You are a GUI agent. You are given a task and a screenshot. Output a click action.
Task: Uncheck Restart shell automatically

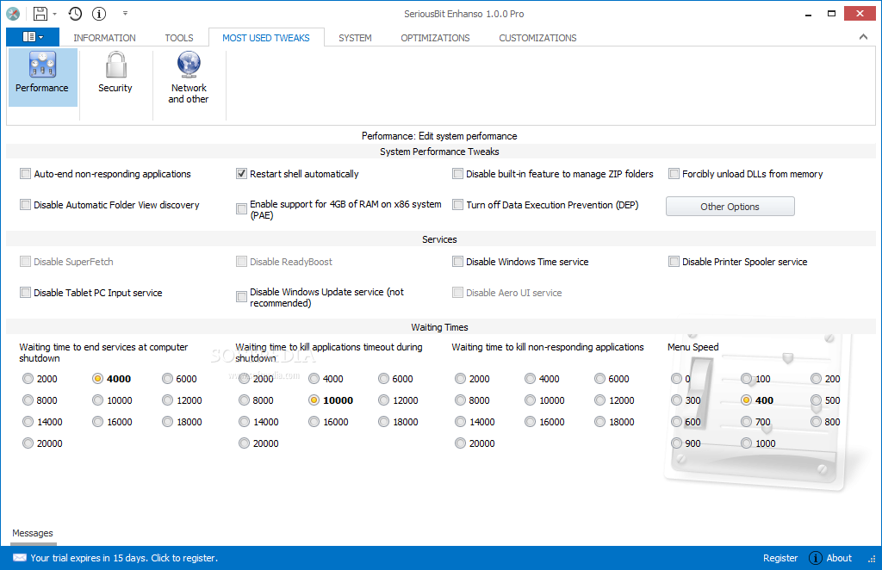coord(241,174)
